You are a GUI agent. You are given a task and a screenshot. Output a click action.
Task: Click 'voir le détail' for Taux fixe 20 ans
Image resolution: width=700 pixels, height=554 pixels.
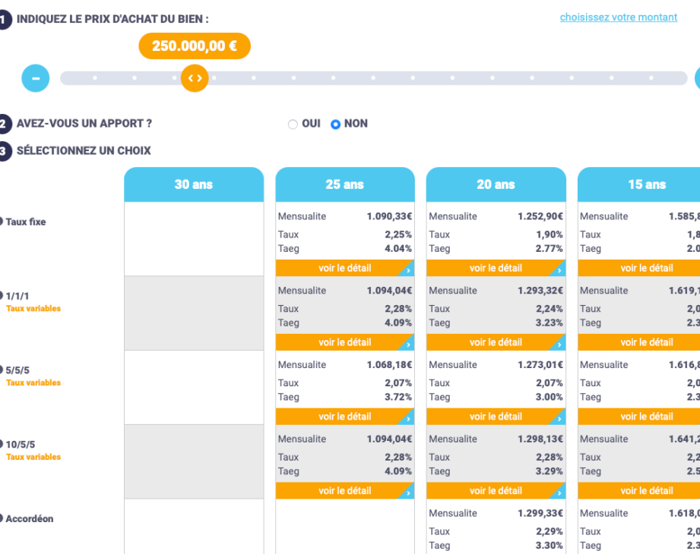point(496,268)
